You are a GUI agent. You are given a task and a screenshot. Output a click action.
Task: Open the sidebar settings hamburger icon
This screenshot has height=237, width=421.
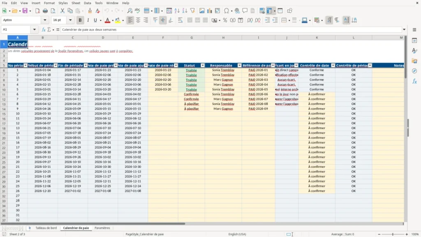pyautogui.click(x=414, y=30)
